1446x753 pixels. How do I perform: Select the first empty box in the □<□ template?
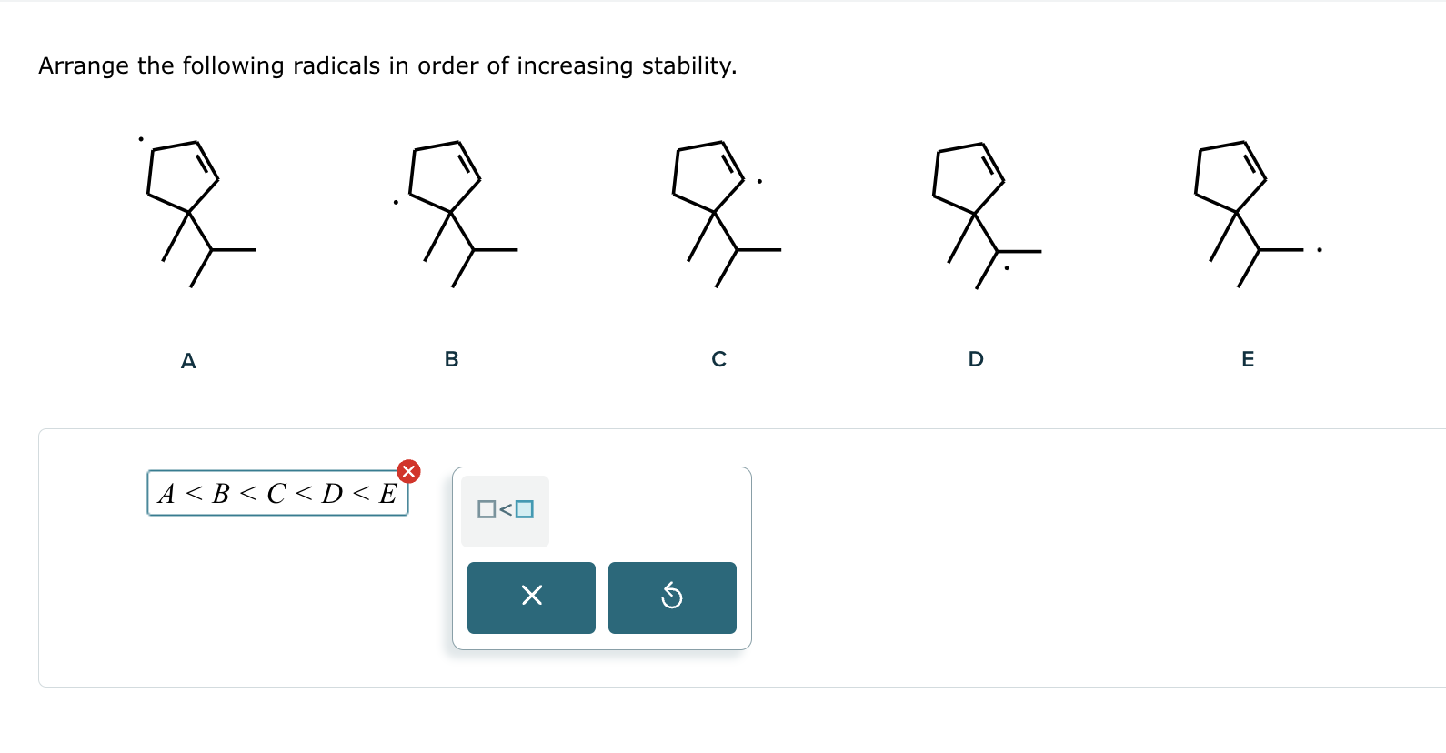[x=486, y=510]
